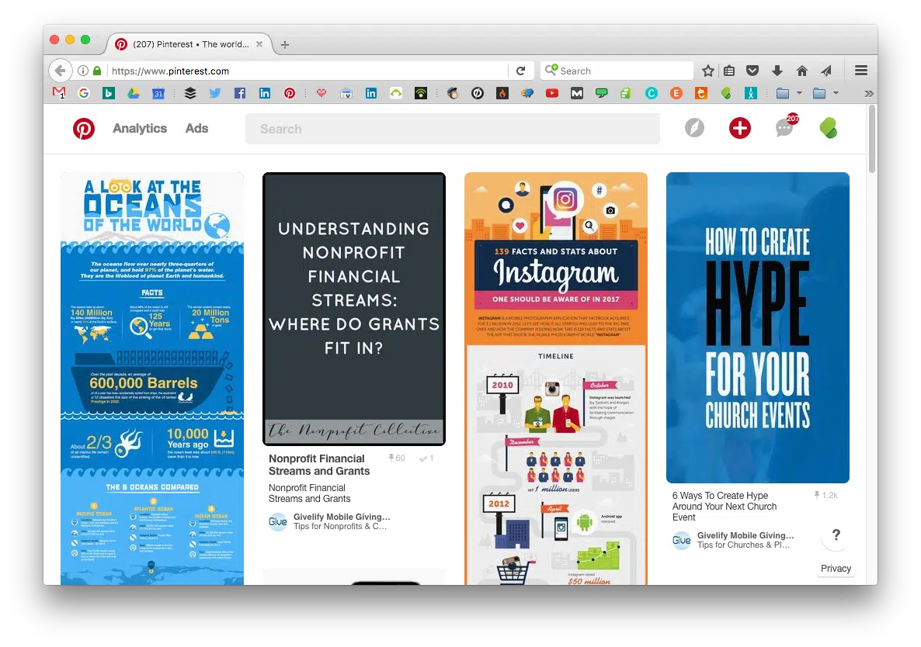This screenshot has height=647, width=921.
Task: Focus the Firefox Search box
Action: click(x=617, y=71)
